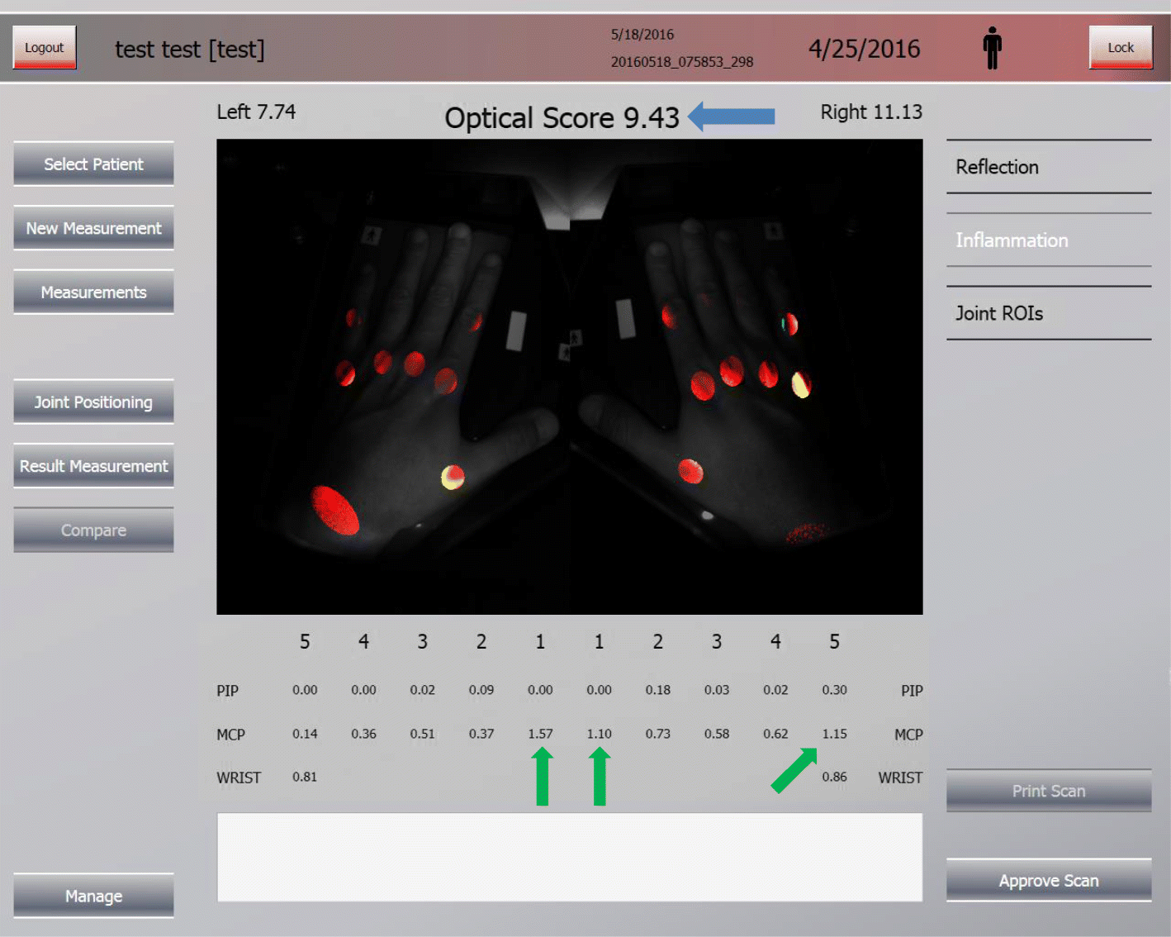The image size is (1171, 937).
Task: Click the Right 11.13 score
Action: (871, 112)
